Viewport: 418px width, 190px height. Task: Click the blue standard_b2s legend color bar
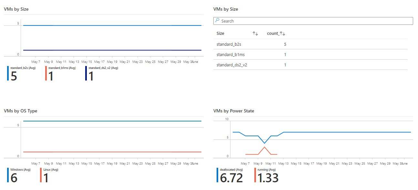coord(8,73)
